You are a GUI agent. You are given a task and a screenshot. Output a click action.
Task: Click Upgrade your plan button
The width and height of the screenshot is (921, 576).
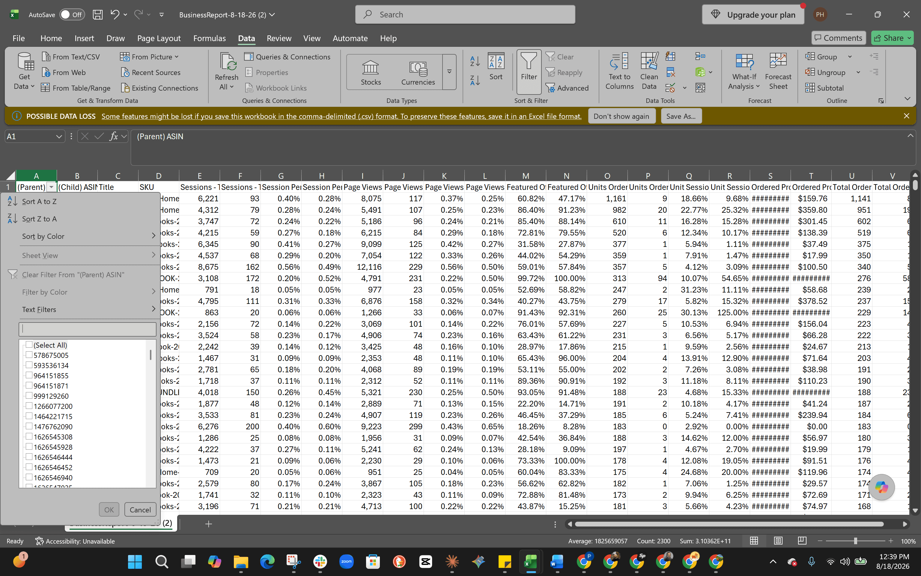coord(753,14)
